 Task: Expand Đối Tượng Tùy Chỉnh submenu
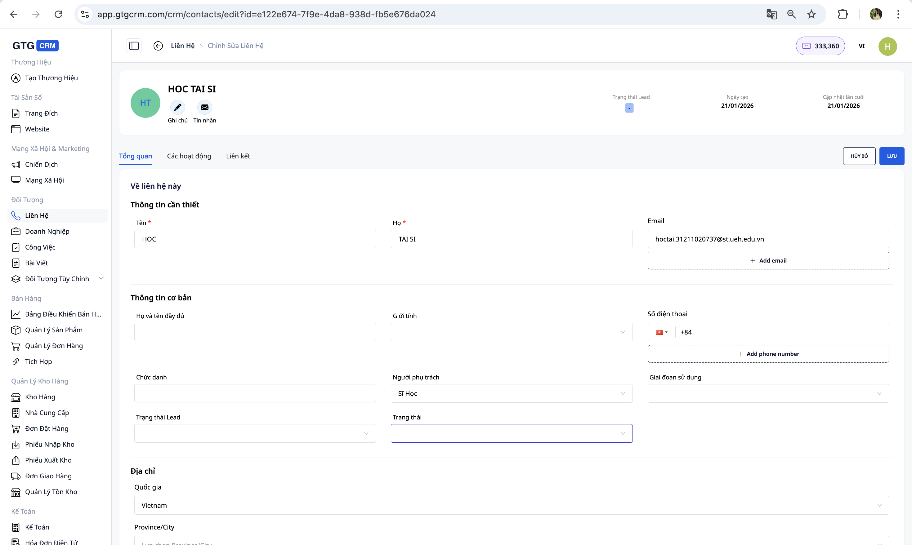pos(101,278)
